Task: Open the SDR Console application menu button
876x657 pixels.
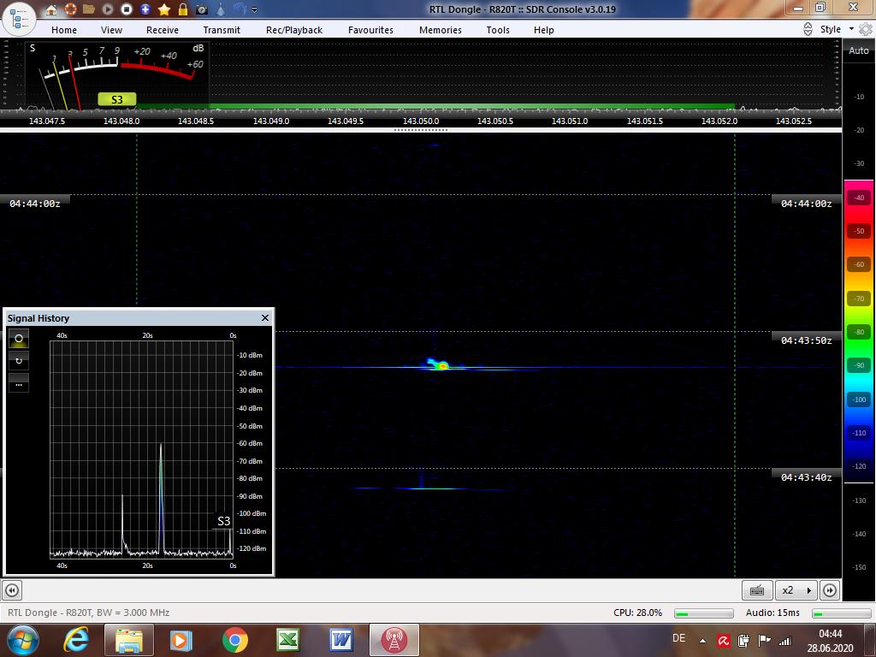Action: click(20, 19)
